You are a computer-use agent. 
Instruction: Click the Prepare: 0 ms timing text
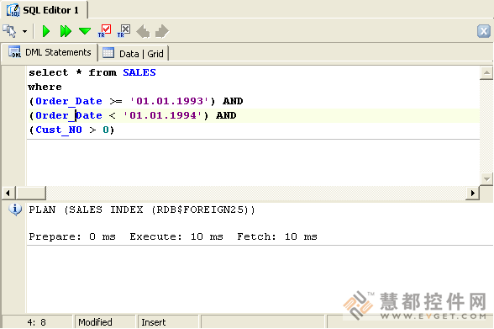[x=72, y=236]
